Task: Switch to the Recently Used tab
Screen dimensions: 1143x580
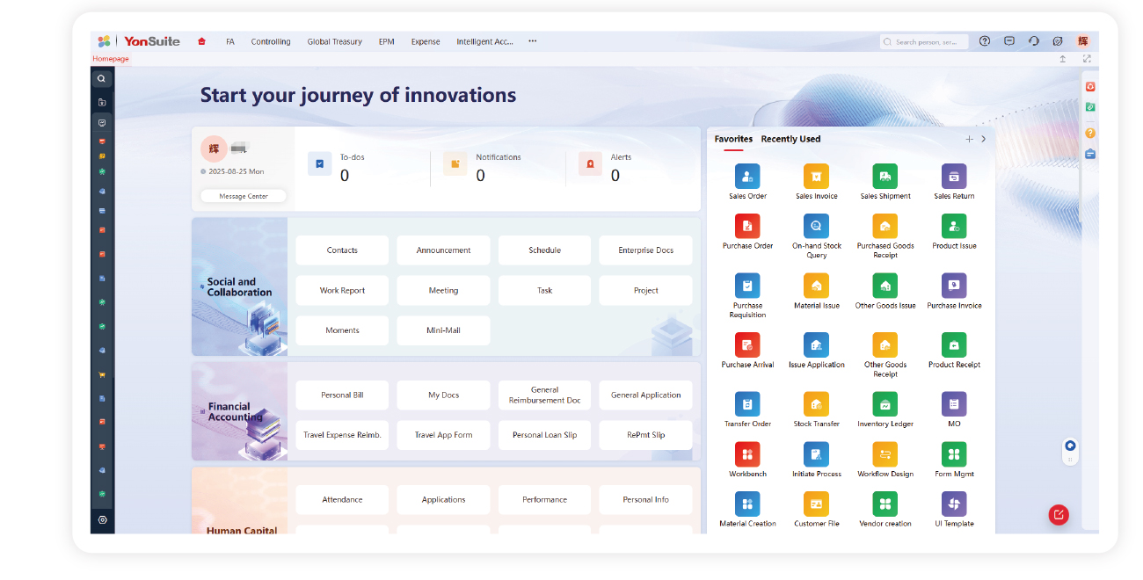Action: point(790,139)
